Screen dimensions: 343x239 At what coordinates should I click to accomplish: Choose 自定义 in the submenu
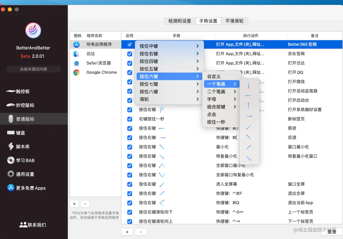click(221, 76)
